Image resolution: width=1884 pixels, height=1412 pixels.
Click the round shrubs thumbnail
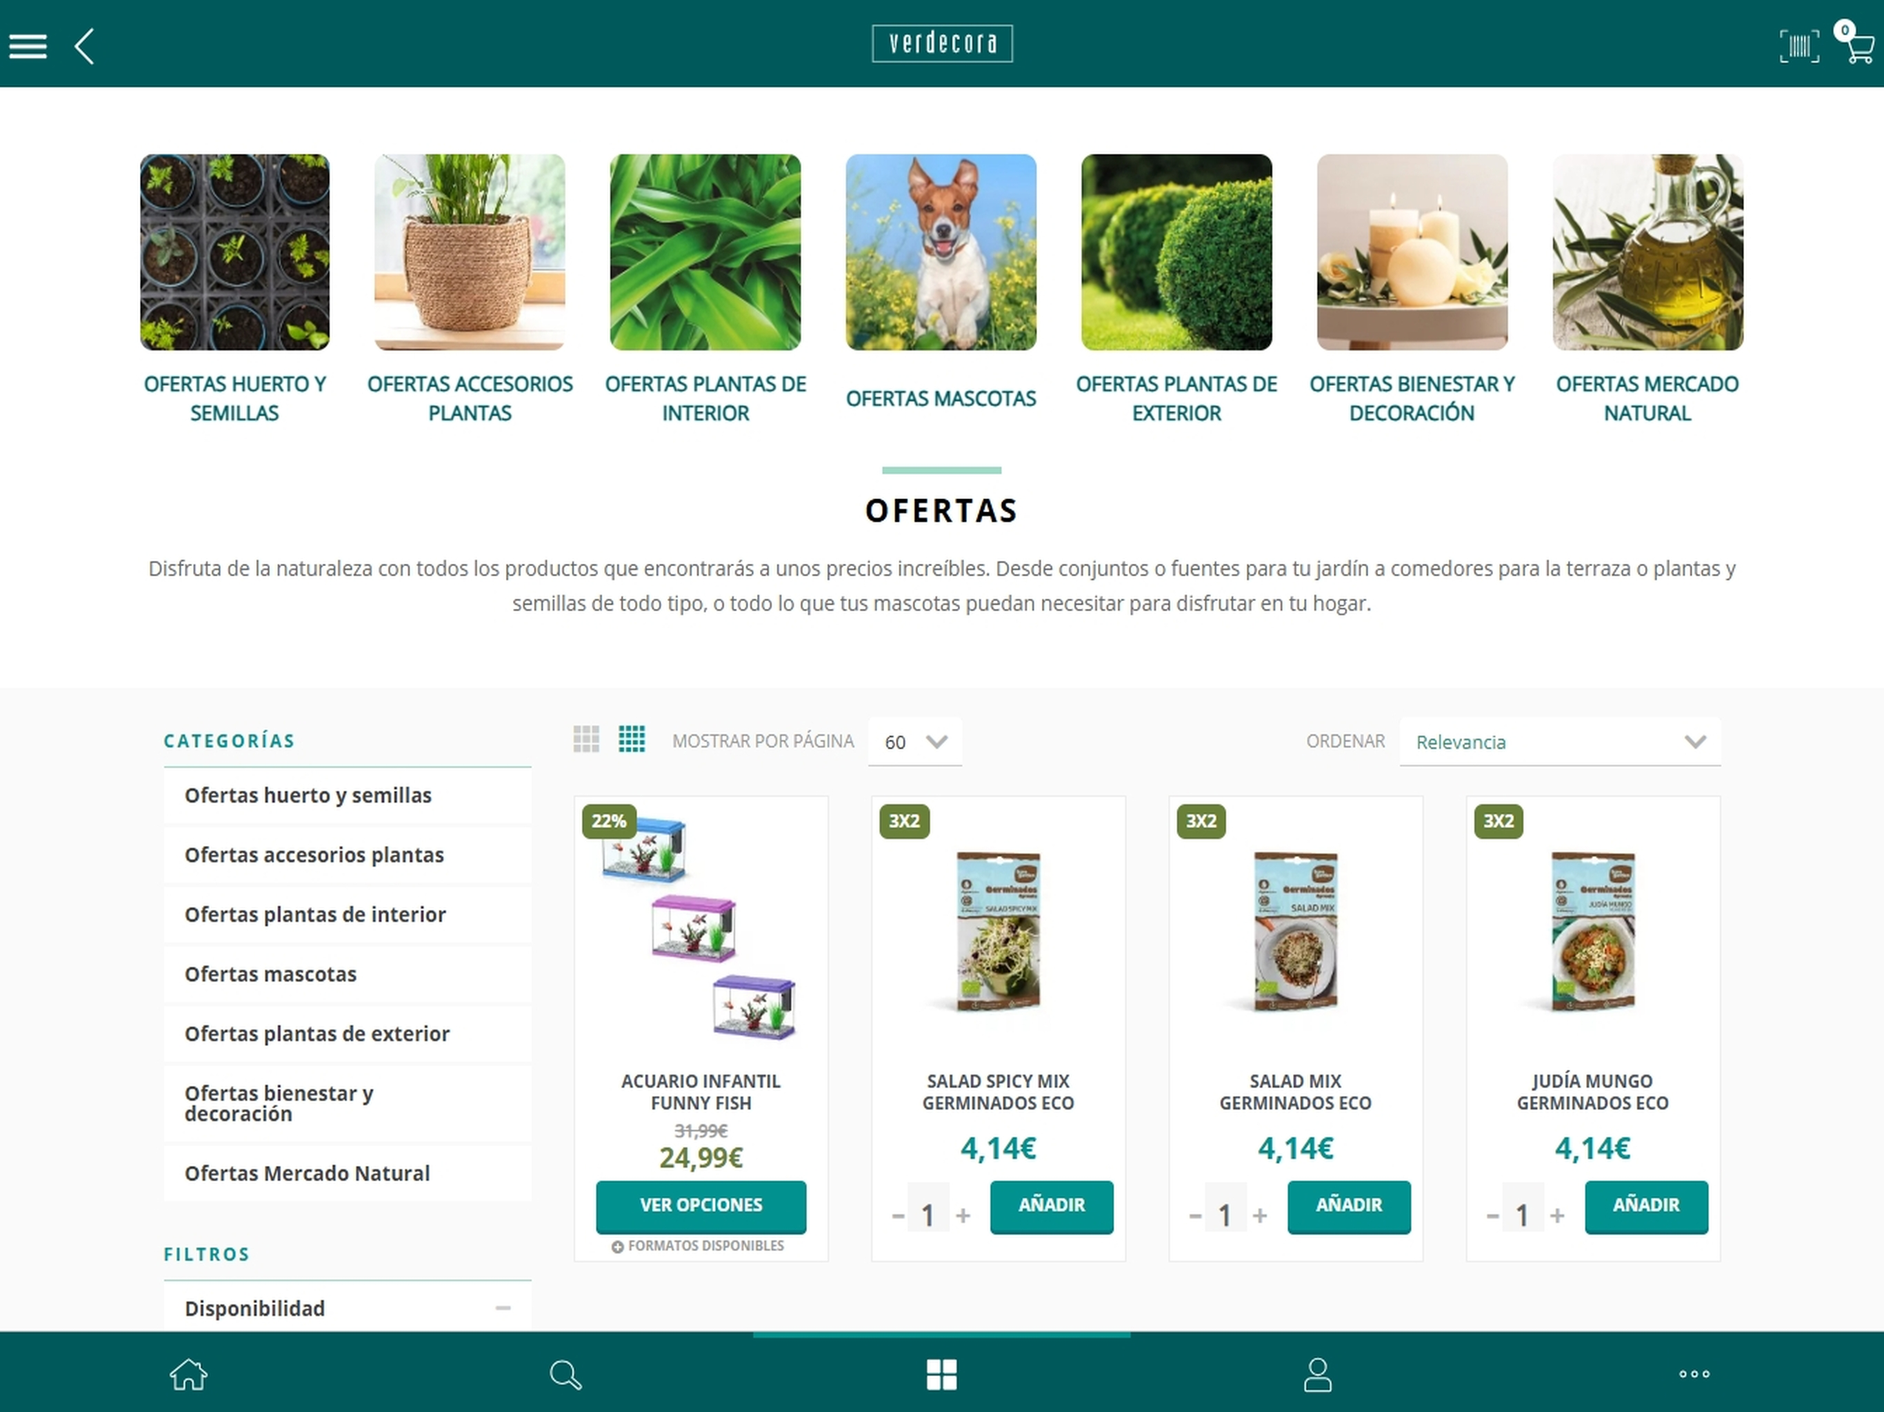coord(1176,252)
